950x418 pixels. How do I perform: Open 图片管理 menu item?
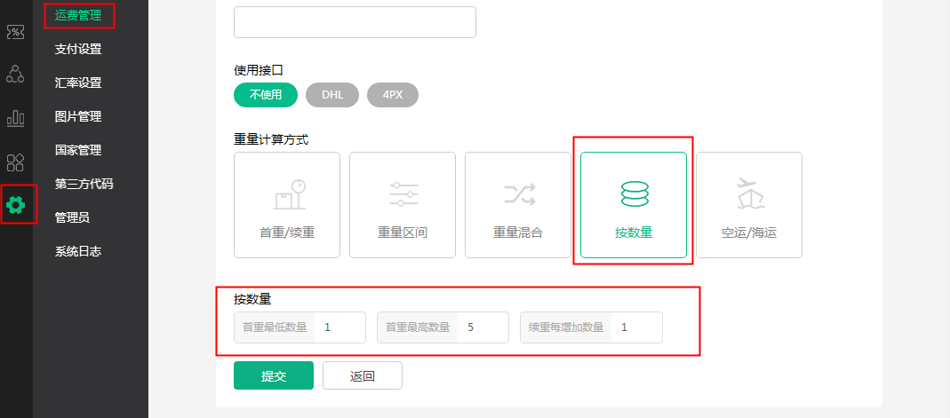point(78,117)
